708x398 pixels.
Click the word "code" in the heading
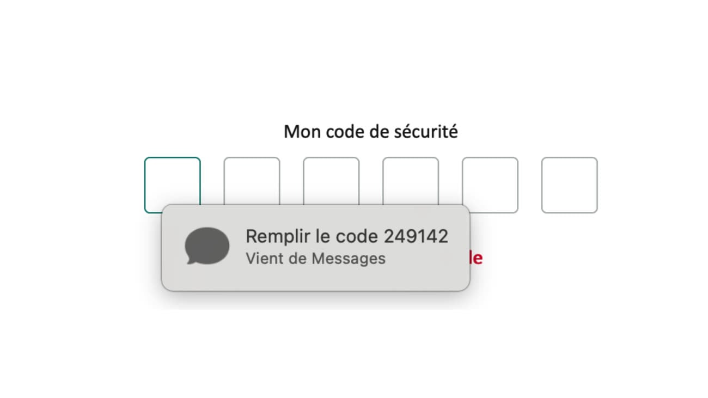pyautogui.click(x=344, y=132)
